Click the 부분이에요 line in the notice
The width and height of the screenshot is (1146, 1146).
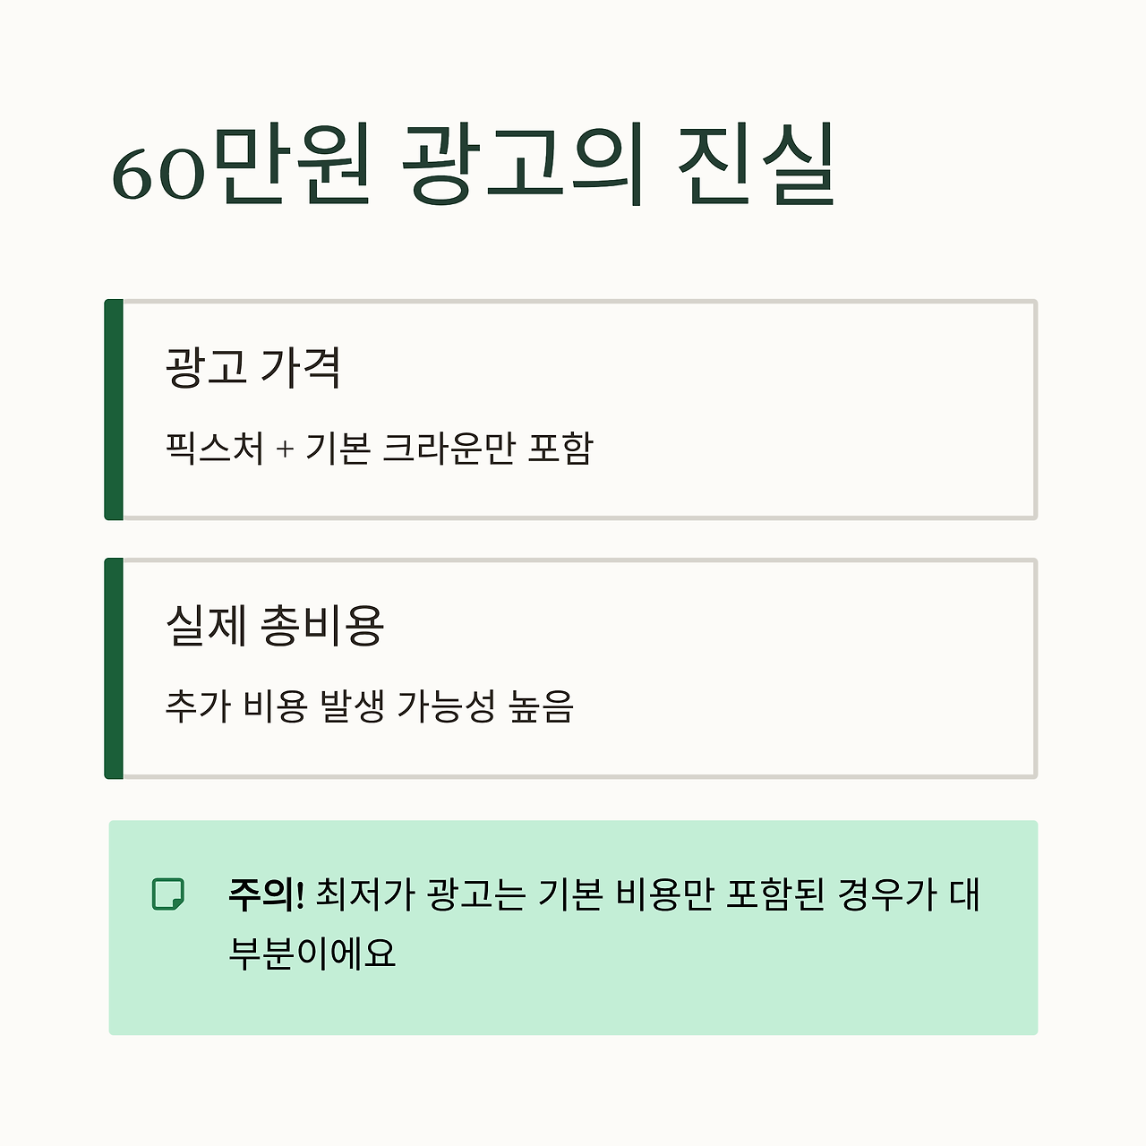[312, 952]
